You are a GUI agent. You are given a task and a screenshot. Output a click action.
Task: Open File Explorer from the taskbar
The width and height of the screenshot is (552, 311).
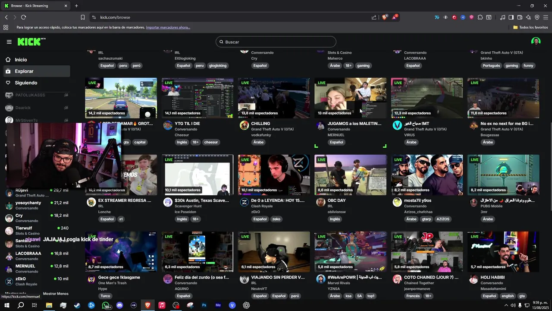pos(49,305)
